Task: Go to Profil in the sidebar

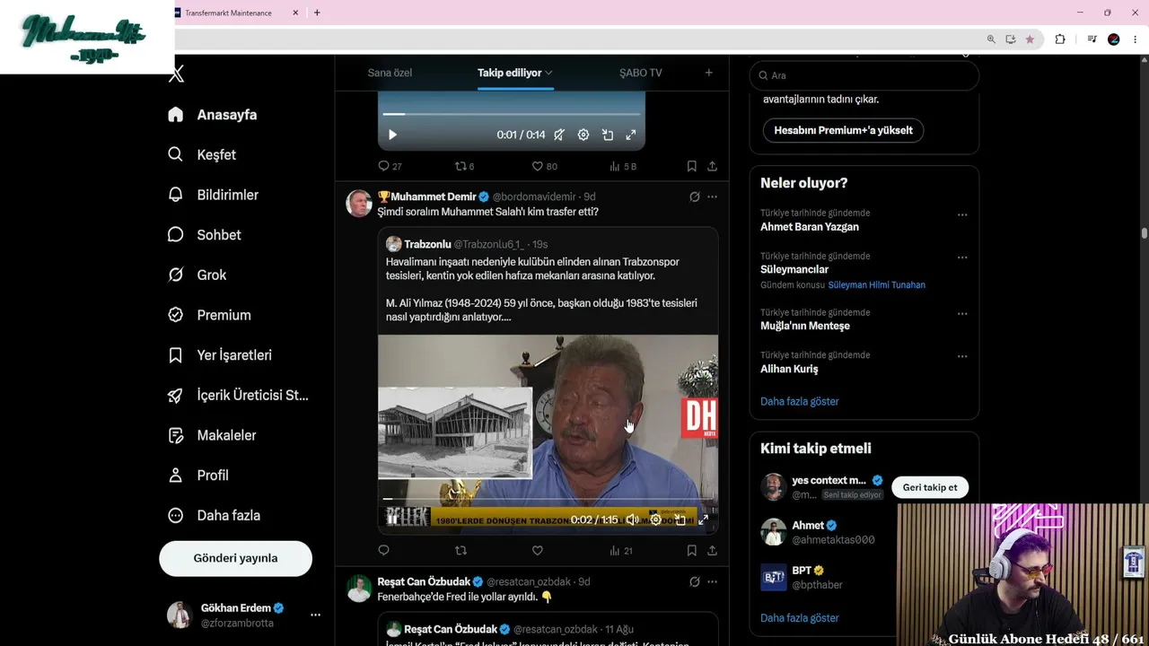Action: 198,476
